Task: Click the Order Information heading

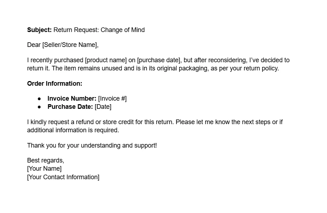Action: [x=55, y=84]
